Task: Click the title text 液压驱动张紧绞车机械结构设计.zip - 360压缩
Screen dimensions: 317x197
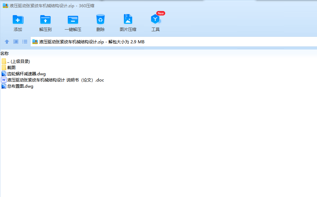Action: (x=52, y=6)
